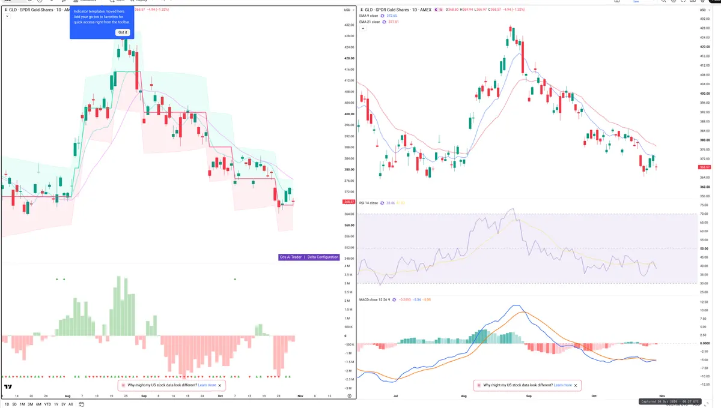Switch to the 5D time range
The height and width of the screenshot is (408, 721).
click(x=14, y=404)
